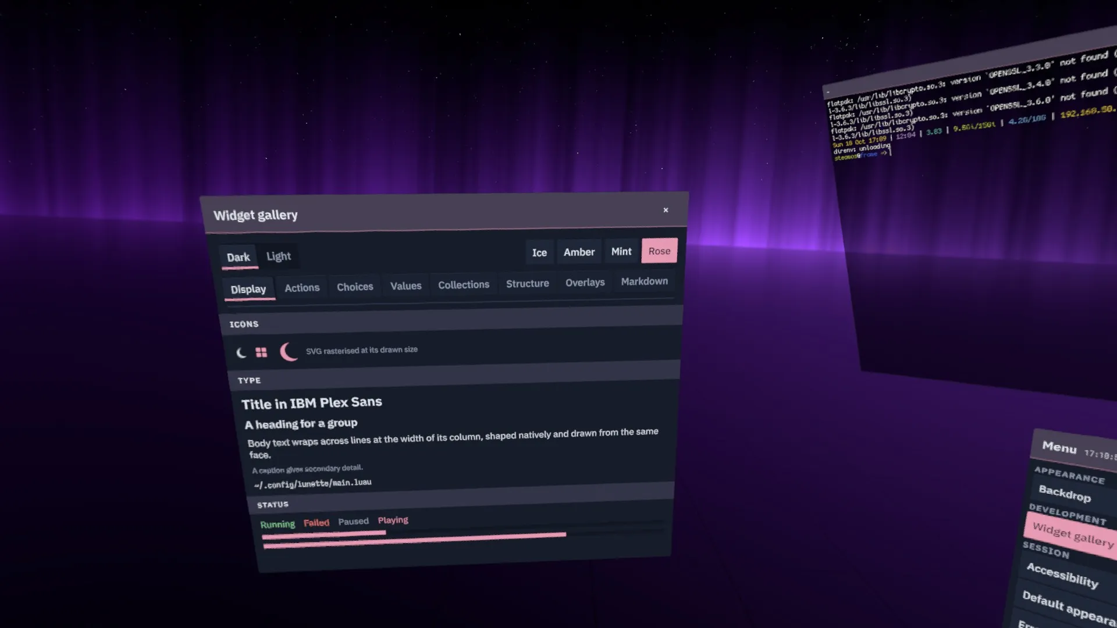1117x628 pixels.
Task: Open the Actions tab
Action: pyautogui.click(x=302, y=287)
